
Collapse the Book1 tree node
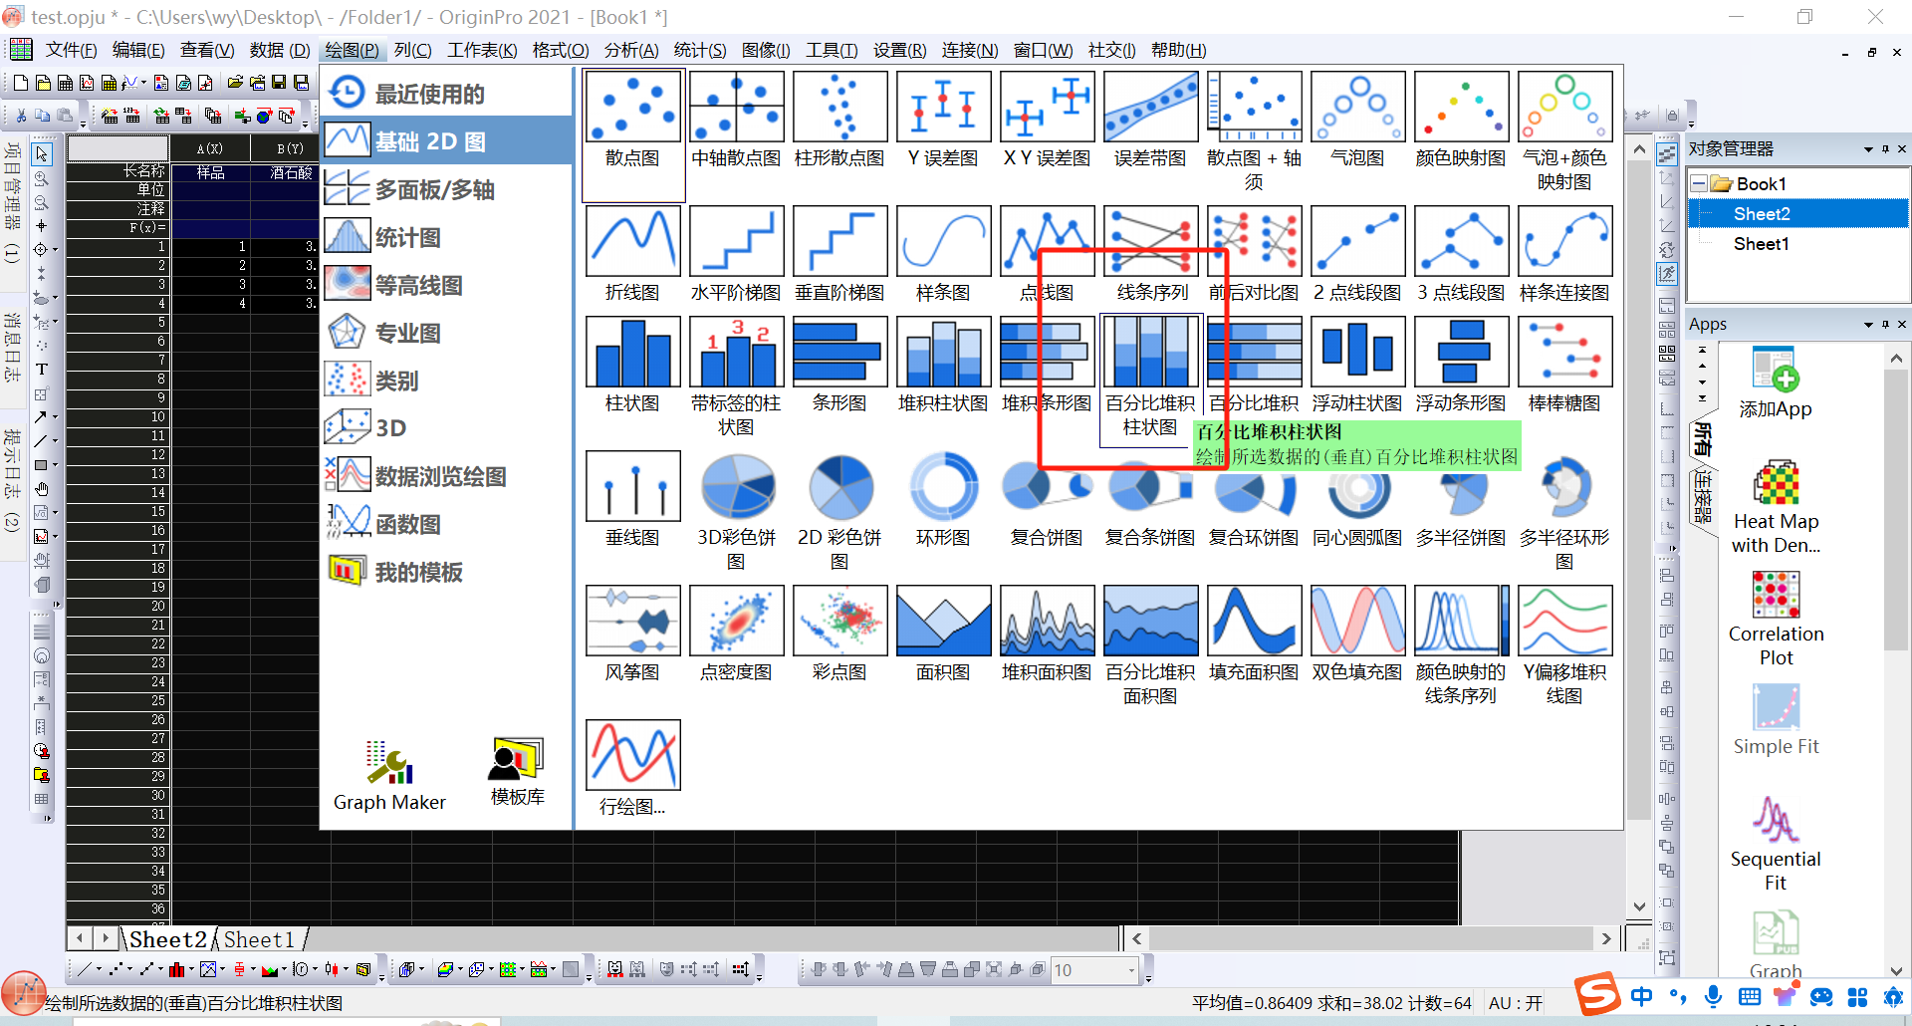pyautogui.click(x=1699, y=184)
